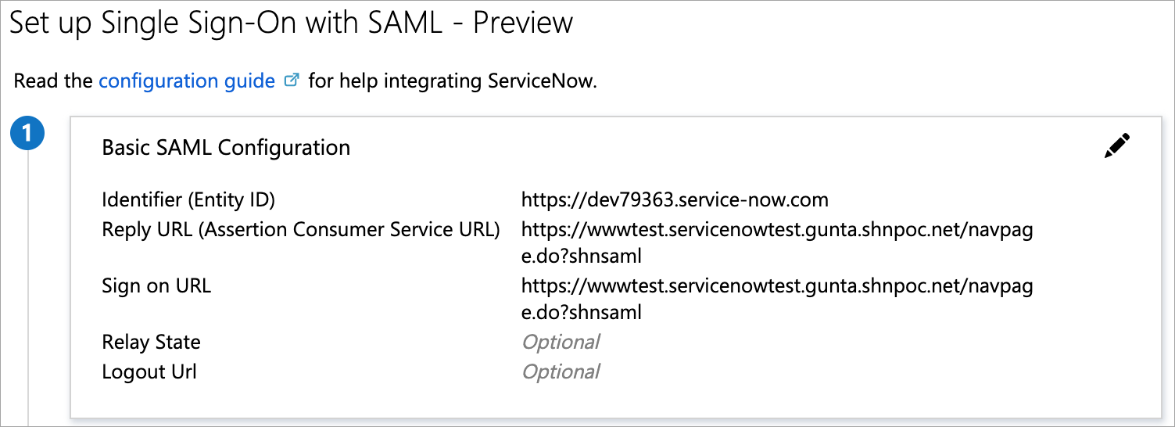Click the Identifier (Entity ID) label
1175x427 pixels.
tap(188, 199)
